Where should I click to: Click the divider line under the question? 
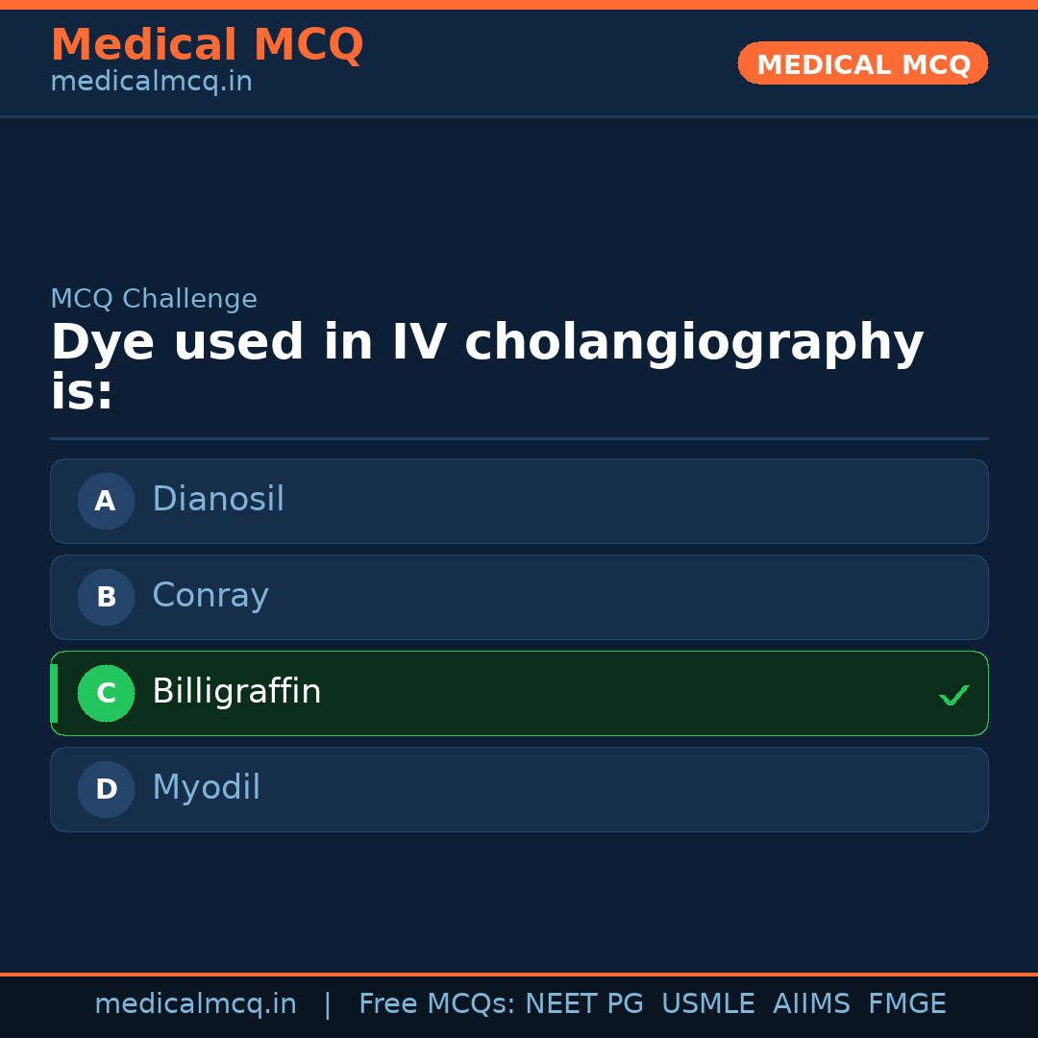point(519,440)
